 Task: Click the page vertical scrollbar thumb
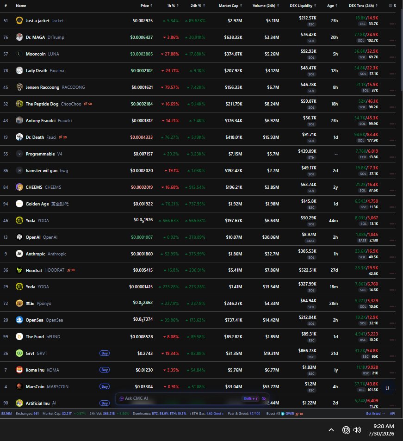pyautogui.click(x=402, y=50)
